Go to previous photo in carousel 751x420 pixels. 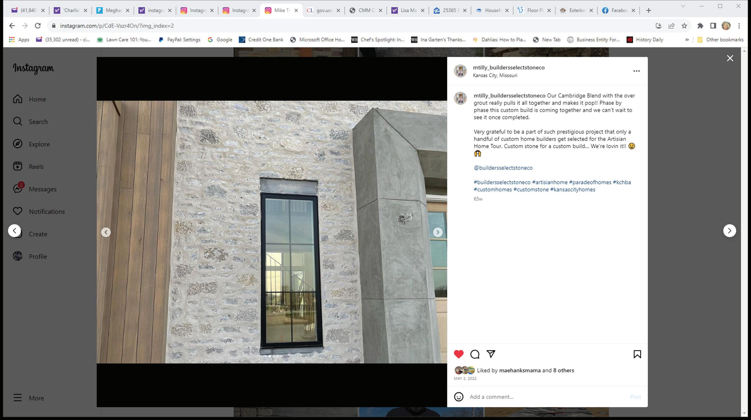click(106, 232)
